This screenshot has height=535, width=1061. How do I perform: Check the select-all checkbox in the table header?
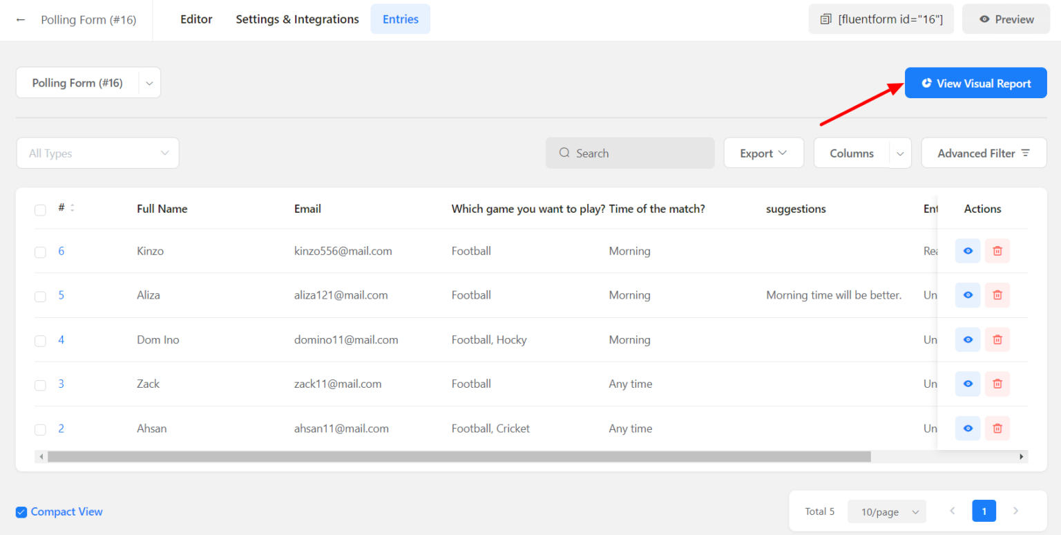click(40, 210)
